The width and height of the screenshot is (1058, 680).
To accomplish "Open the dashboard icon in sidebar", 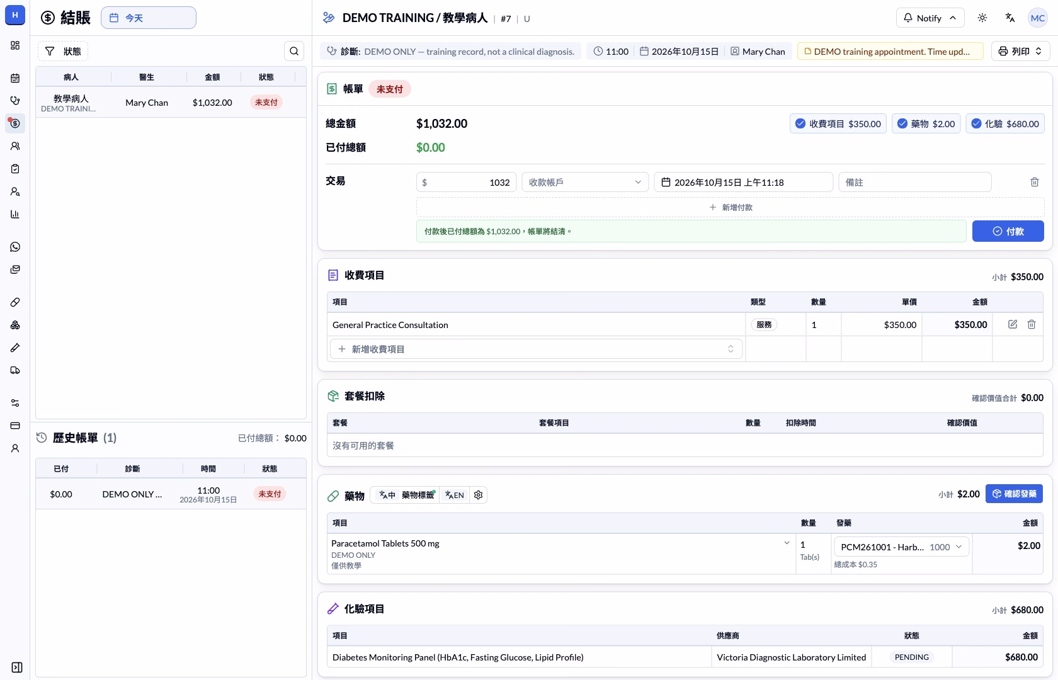I will click(15, 45).
